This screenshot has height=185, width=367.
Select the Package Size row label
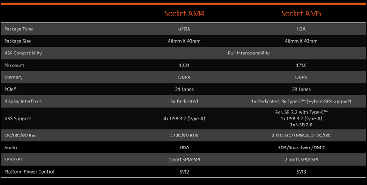coord(17,41)
